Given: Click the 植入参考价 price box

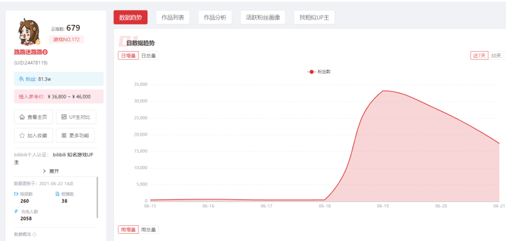Looking at the screenshot, I should (x=59, y=97).
